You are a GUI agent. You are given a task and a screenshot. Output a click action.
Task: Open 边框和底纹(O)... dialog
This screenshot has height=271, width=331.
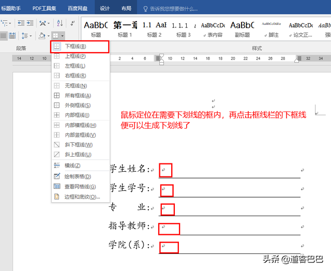coord(80,197)
